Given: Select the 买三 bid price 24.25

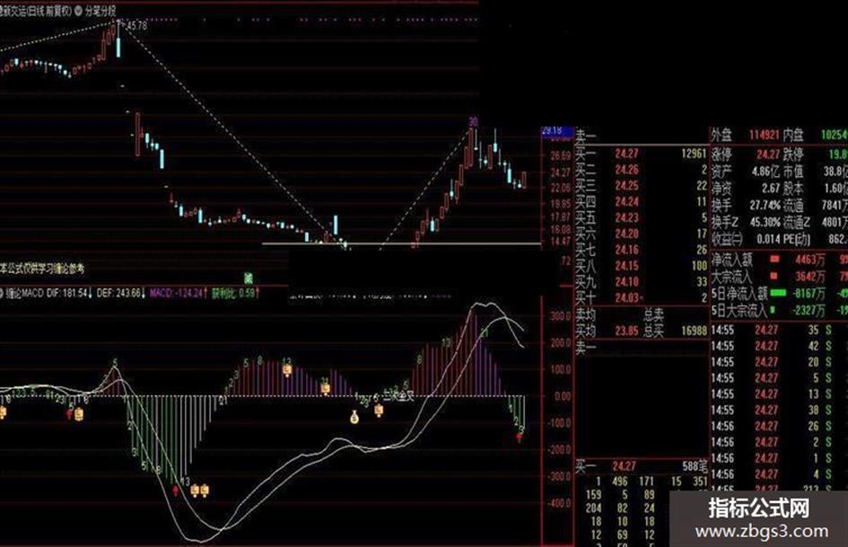Looking at the screenshot, I should (626, 186).
